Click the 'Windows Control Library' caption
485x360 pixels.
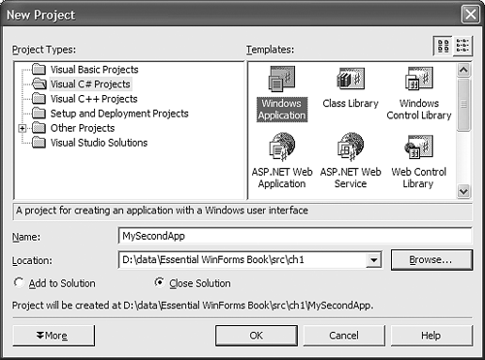(419, 110)
